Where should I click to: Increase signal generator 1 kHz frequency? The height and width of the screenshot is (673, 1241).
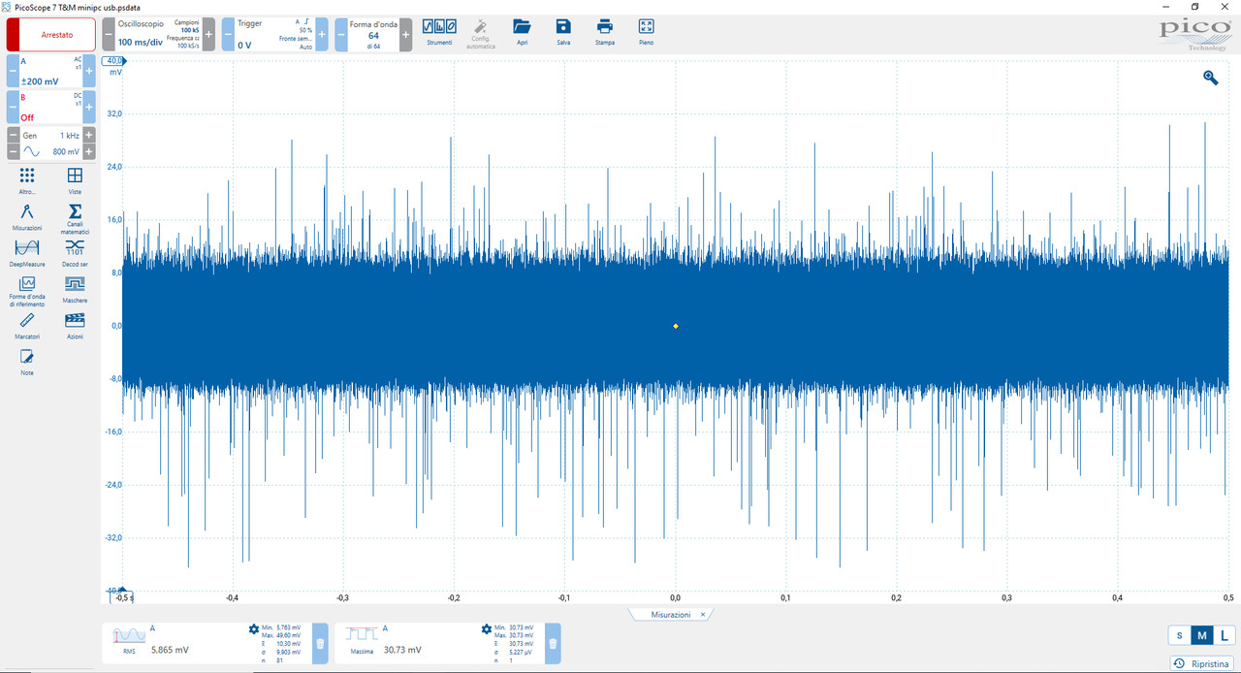(89, 136)
